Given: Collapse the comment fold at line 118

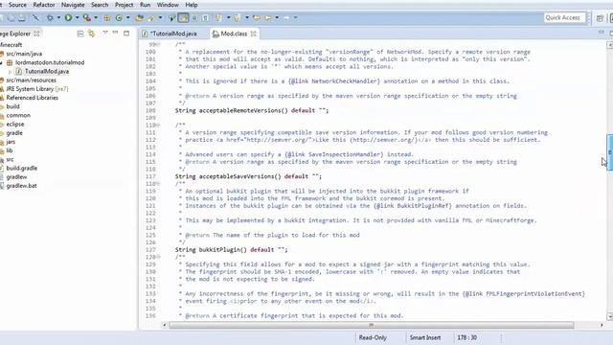Looking at the screenshot, I should pos(158,184).
